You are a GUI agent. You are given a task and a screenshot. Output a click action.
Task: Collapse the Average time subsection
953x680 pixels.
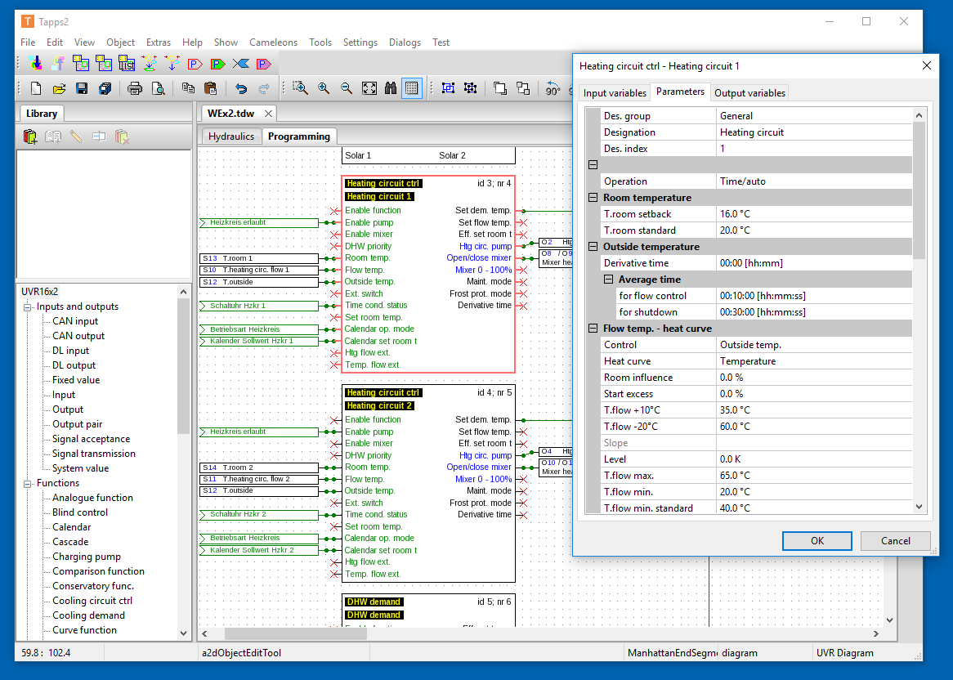tap(608, 280)
